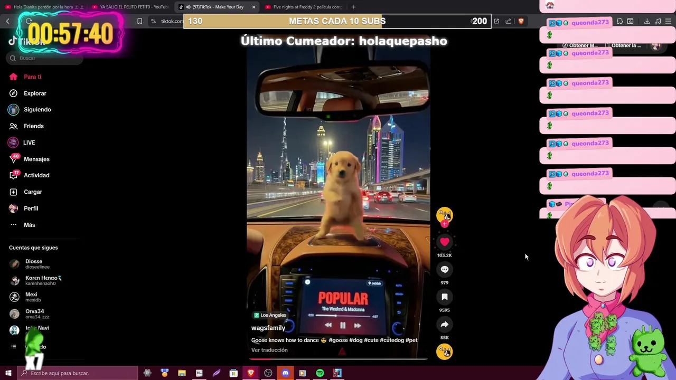The image size is (676, 380).
Task: Open Mexi followed account
Action: pos(26,297)
